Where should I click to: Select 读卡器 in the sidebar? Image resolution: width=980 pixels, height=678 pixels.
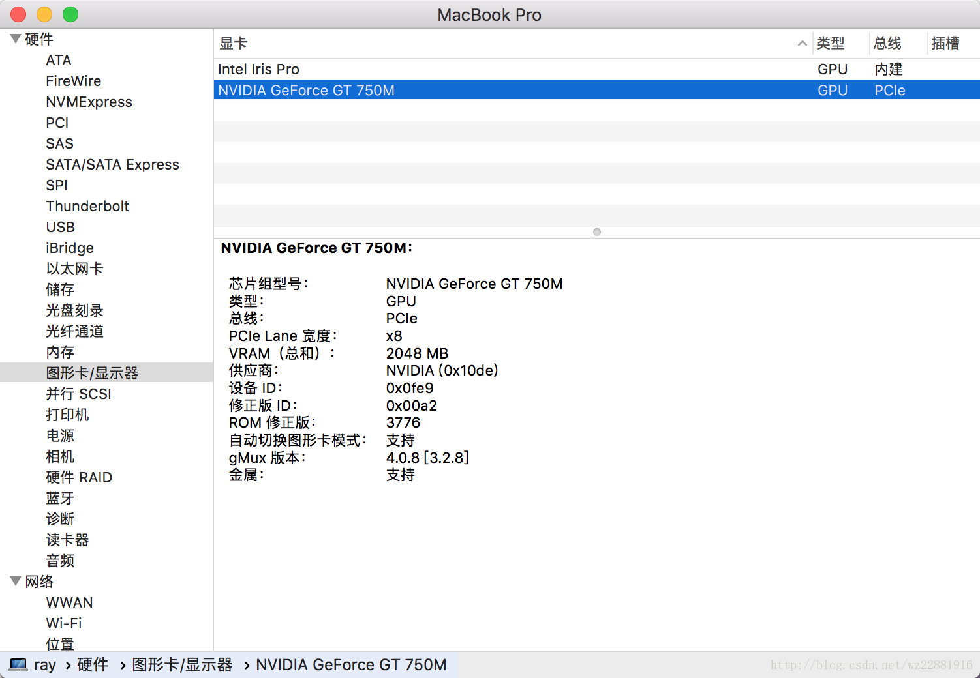click(67, 540)
